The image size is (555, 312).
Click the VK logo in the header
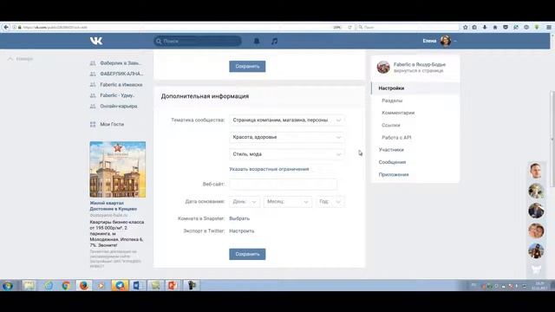(96, 41)
